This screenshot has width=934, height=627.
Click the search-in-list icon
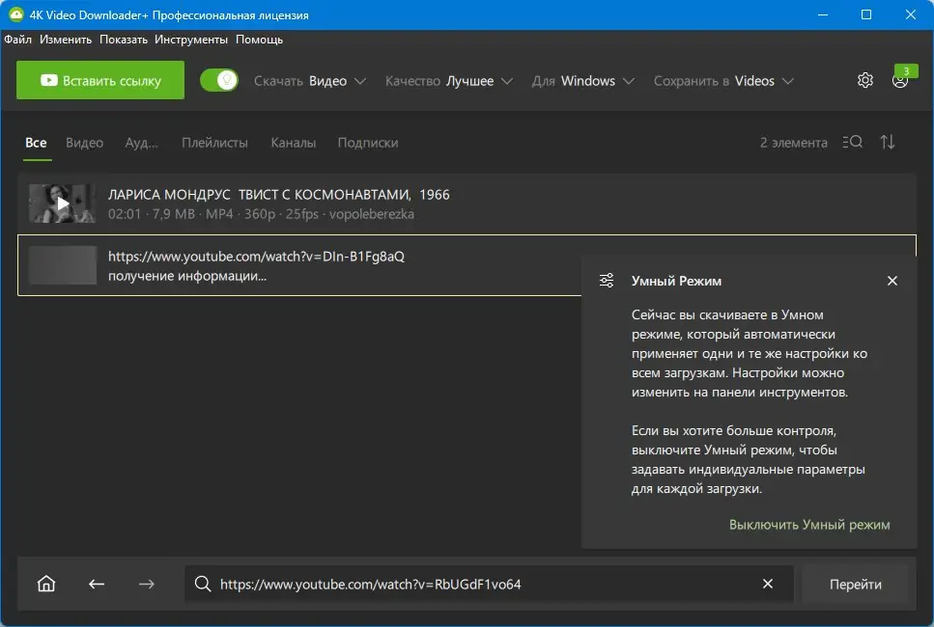coord(853,142)
